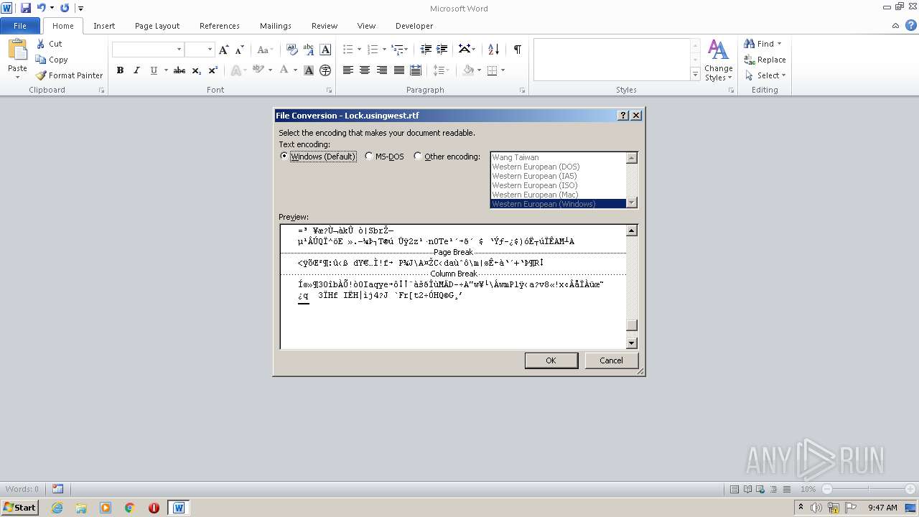Image resolution: width=919 pixels, height=517 pixels.
Task: Open the Paragraph dialog launcher
Action: coord(522,90)
